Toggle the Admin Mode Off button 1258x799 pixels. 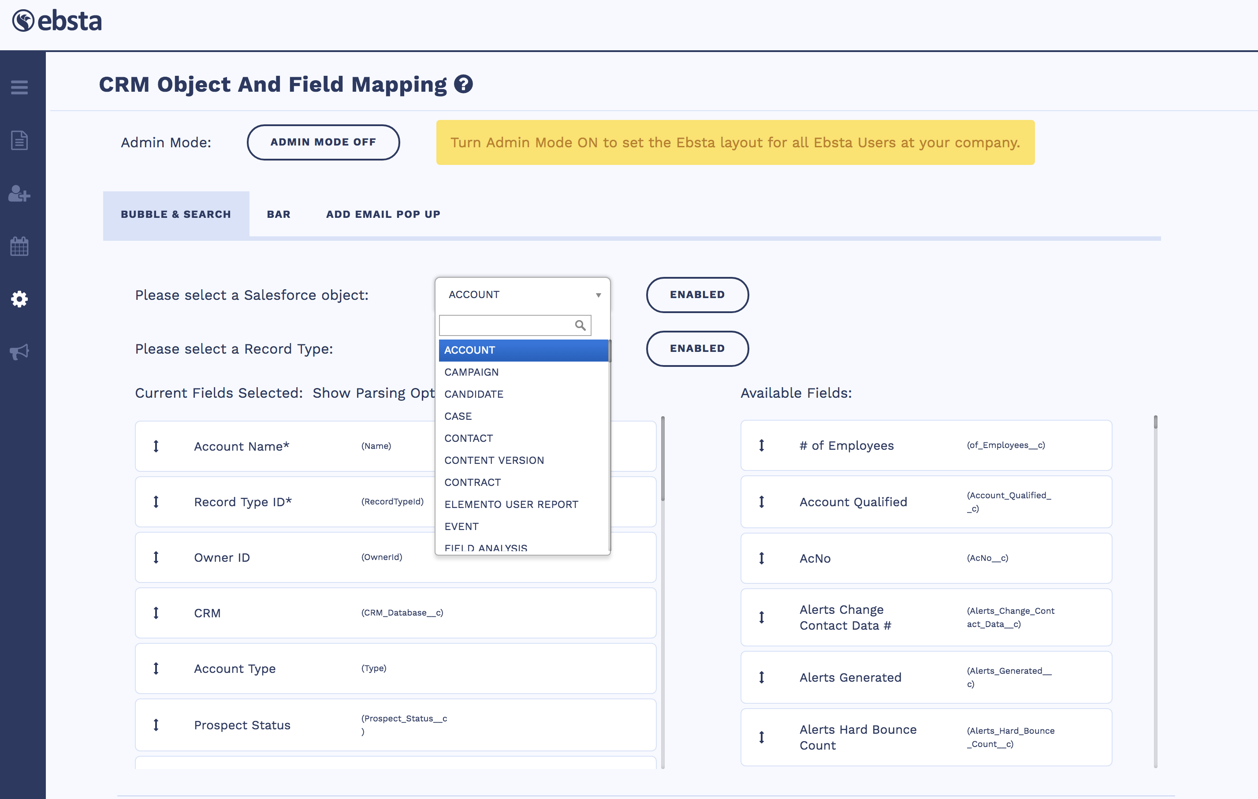pyautogui.click(x=323, y=142)
